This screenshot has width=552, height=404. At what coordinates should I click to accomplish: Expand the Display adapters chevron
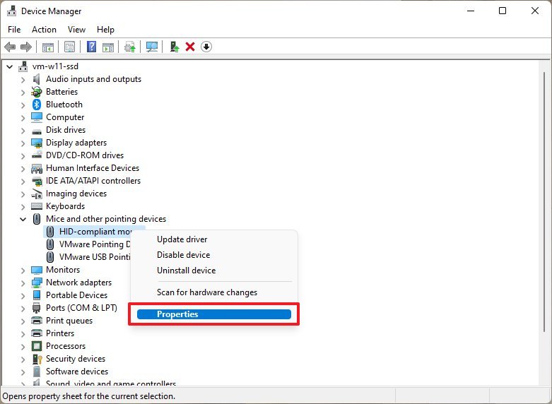click(x=23, y=143)
